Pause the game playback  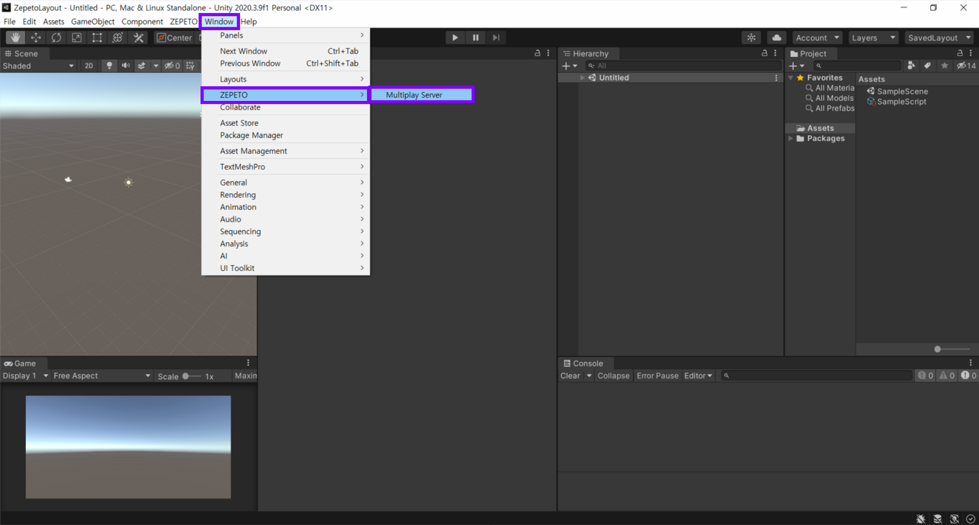click(475, 38)
